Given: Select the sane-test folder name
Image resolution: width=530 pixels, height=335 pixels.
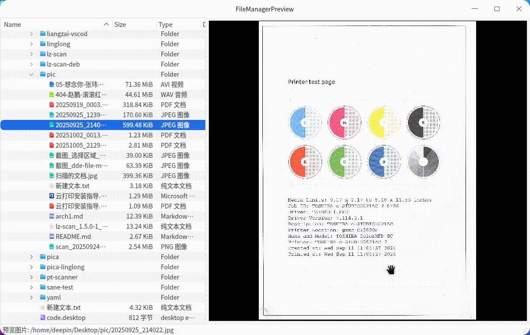Looking at the screenshot, I should [60, 287].
